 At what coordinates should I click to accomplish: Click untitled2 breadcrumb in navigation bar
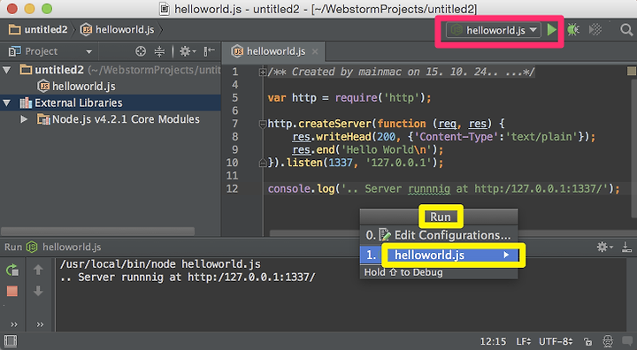click(38, 30)
